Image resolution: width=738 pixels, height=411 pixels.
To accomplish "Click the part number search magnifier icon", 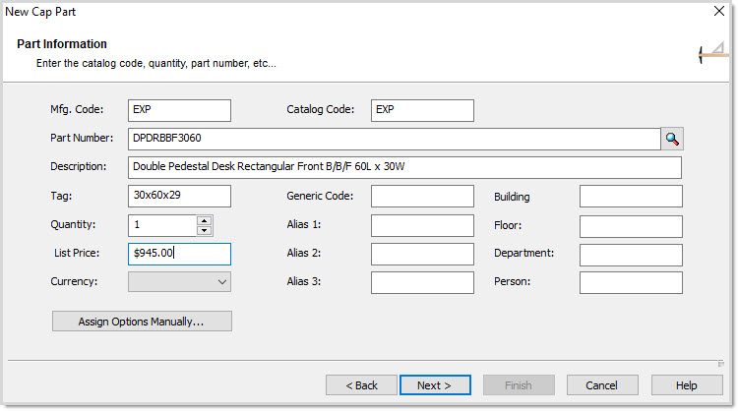I will 672,139.
